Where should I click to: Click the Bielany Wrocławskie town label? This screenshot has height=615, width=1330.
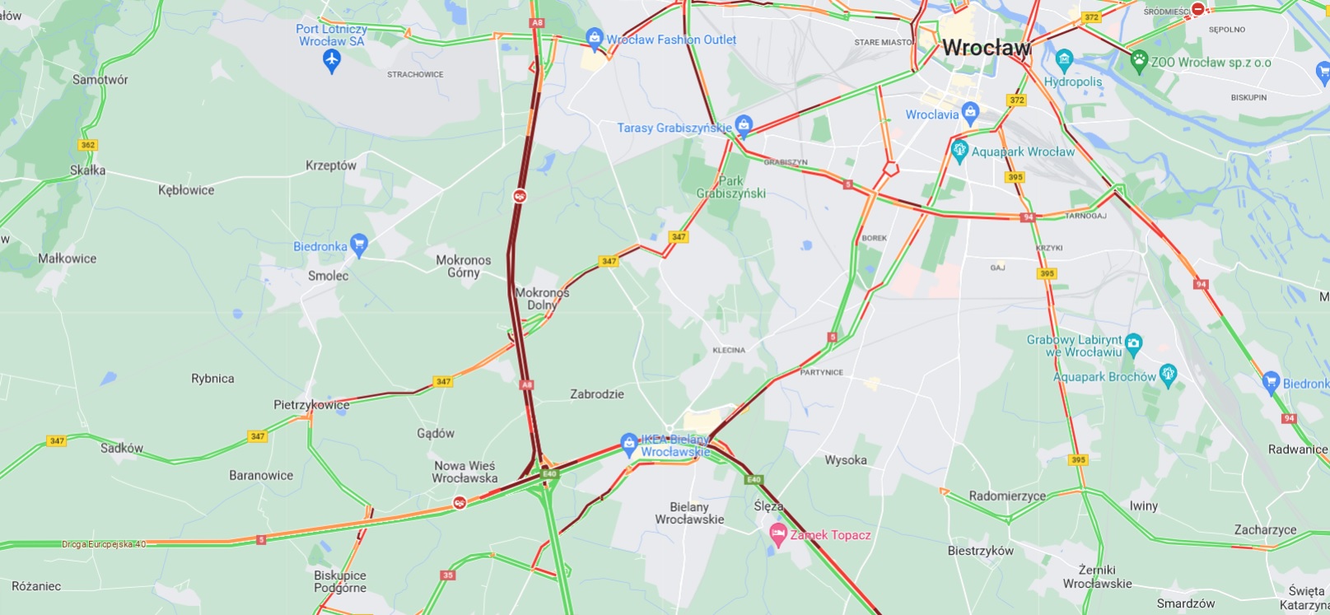pos(689,513)
